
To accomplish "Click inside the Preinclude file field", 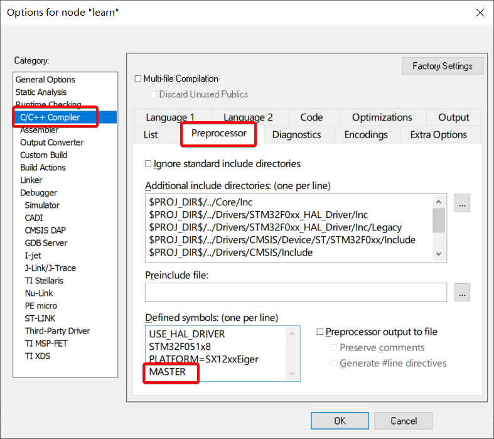I will click(x=296, y=293).
